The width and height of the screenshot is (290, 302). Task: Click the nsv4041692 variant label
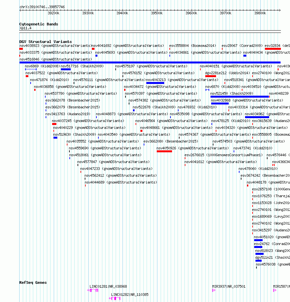point(128,46)
